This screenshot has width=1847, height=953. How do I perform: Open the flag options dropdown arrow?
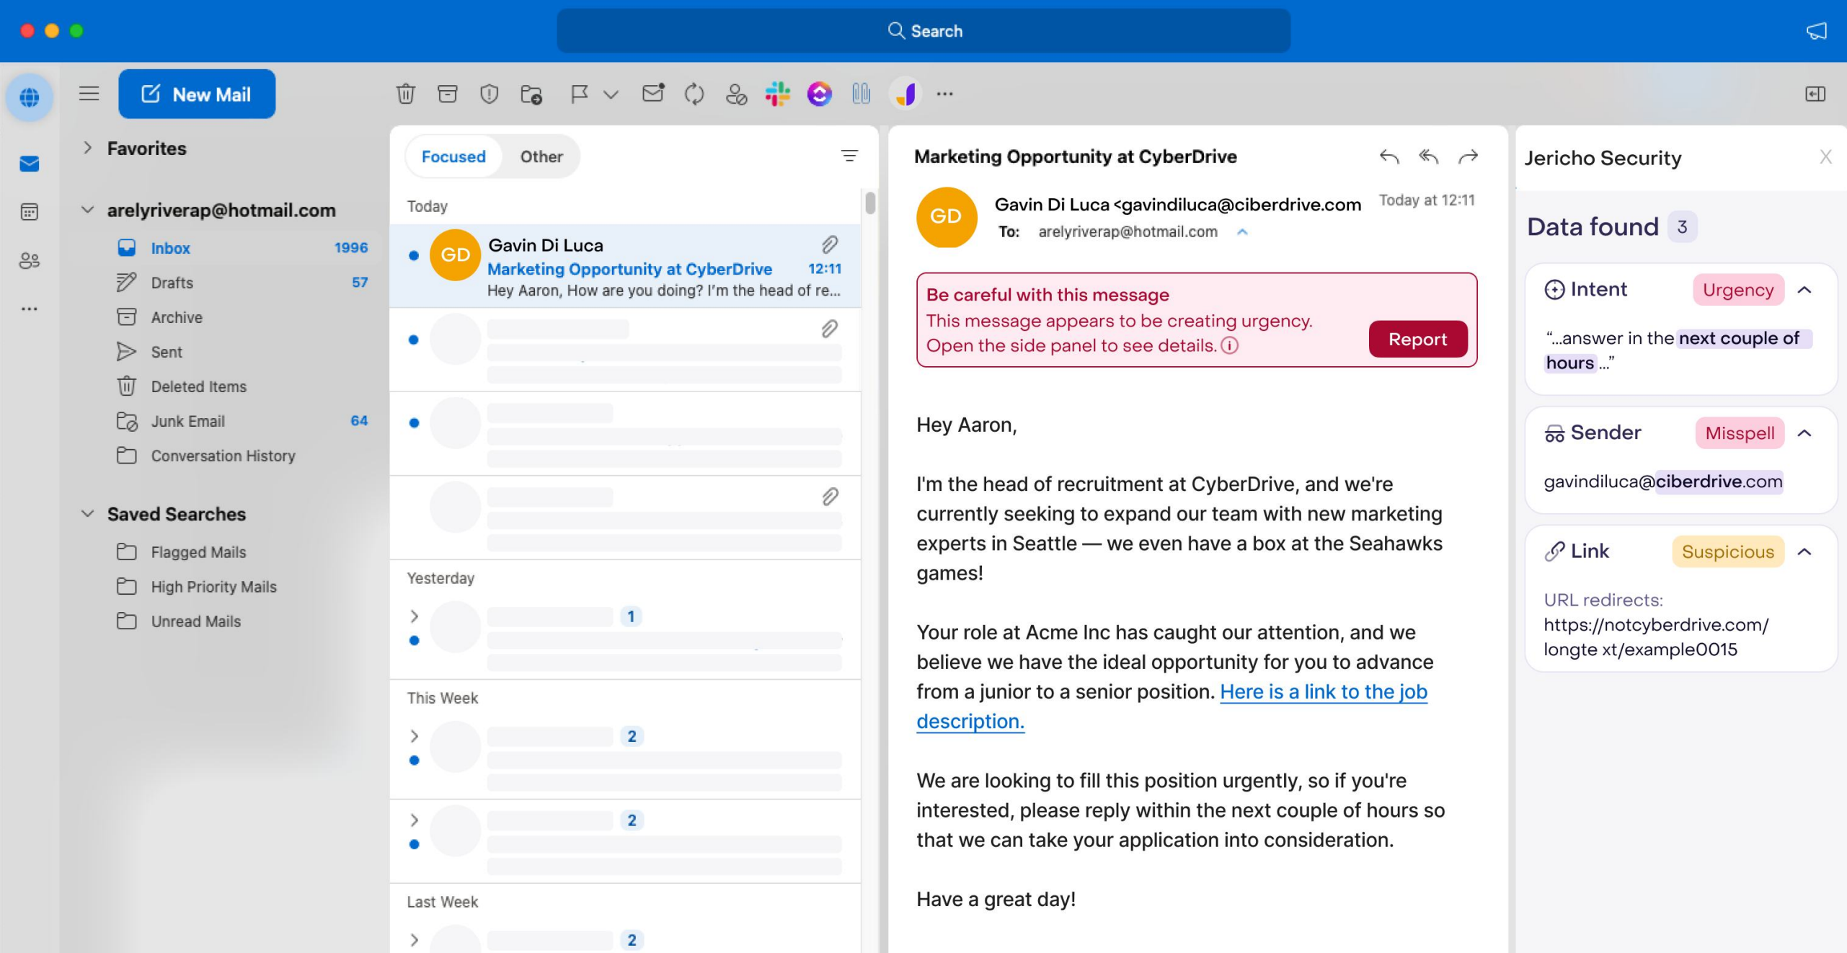point(611,94)
